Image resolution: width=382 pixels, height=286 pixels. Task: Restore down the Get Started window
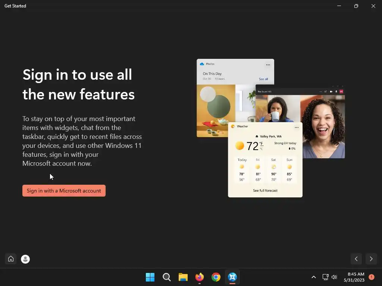[356, 6]
